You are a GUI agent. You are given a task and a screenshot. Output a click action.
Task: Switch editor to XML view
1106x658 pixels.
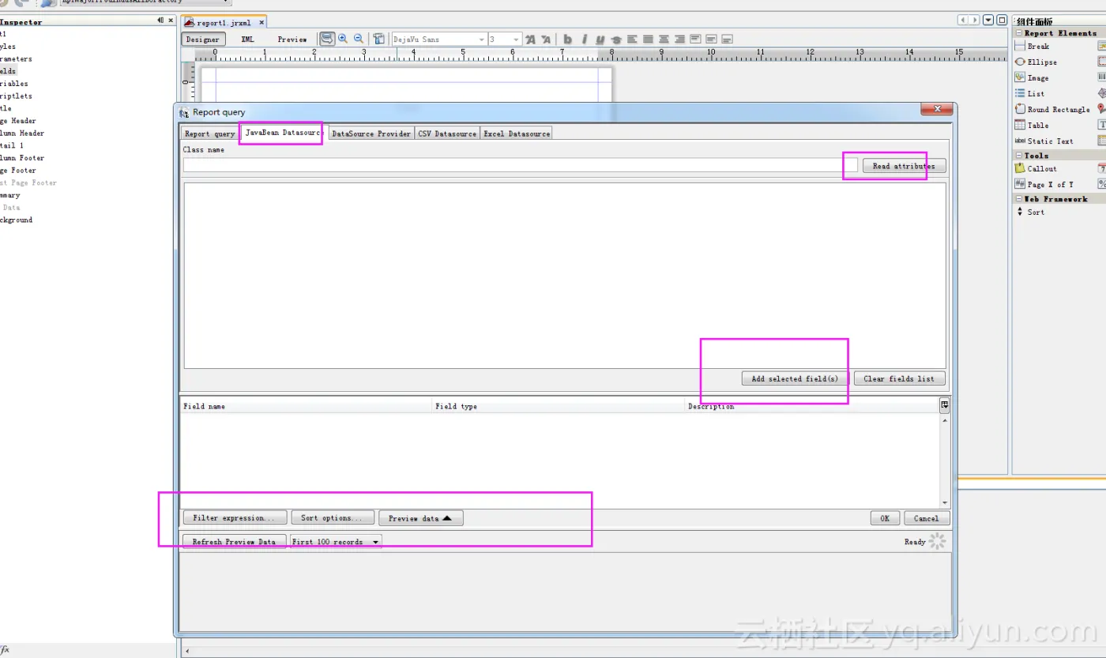click(248, 39)
